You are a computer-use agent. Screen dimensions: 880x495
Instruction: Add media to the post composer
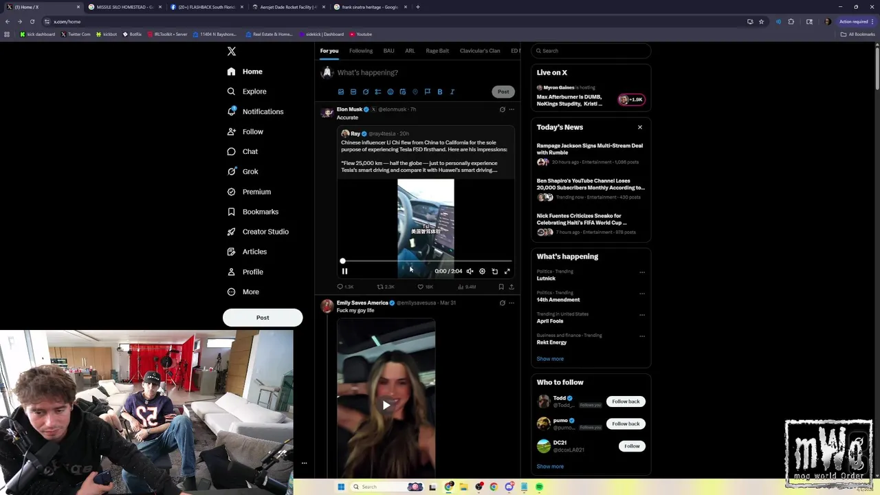[x=341, y=92]
